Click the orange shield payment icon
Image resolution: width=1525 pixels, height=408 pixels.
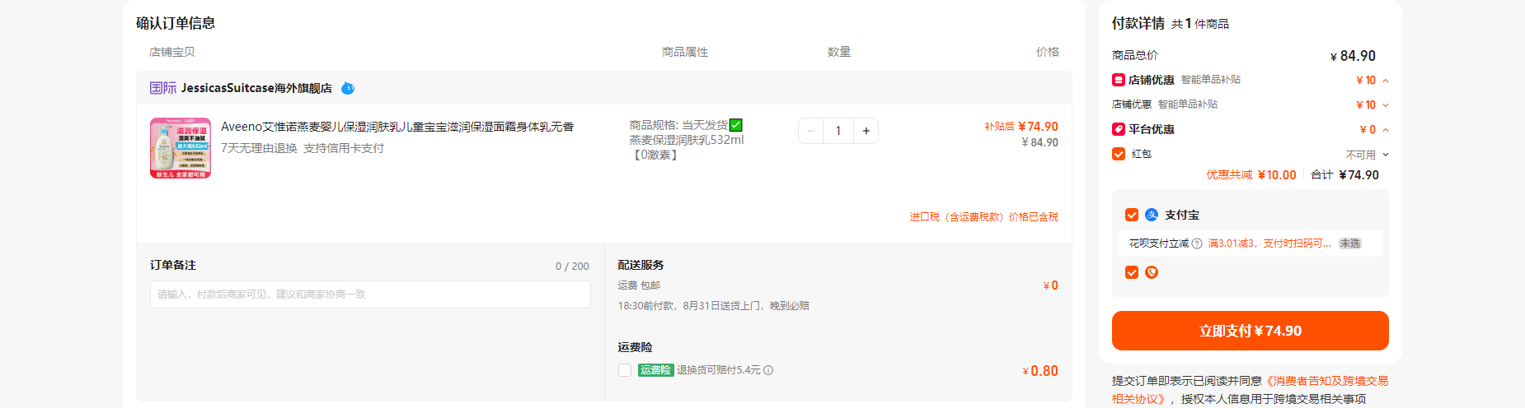1152,272
